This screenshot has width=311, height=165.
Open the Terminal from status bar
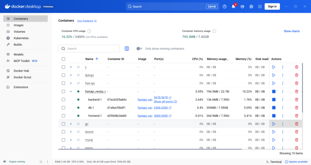pos(274,162)
